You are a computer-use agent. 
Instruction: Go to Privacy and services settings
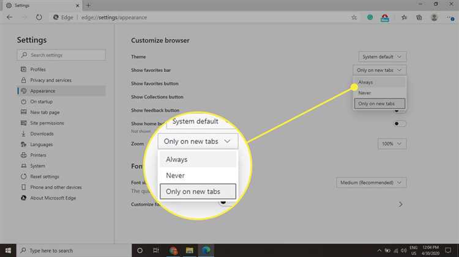51,80
